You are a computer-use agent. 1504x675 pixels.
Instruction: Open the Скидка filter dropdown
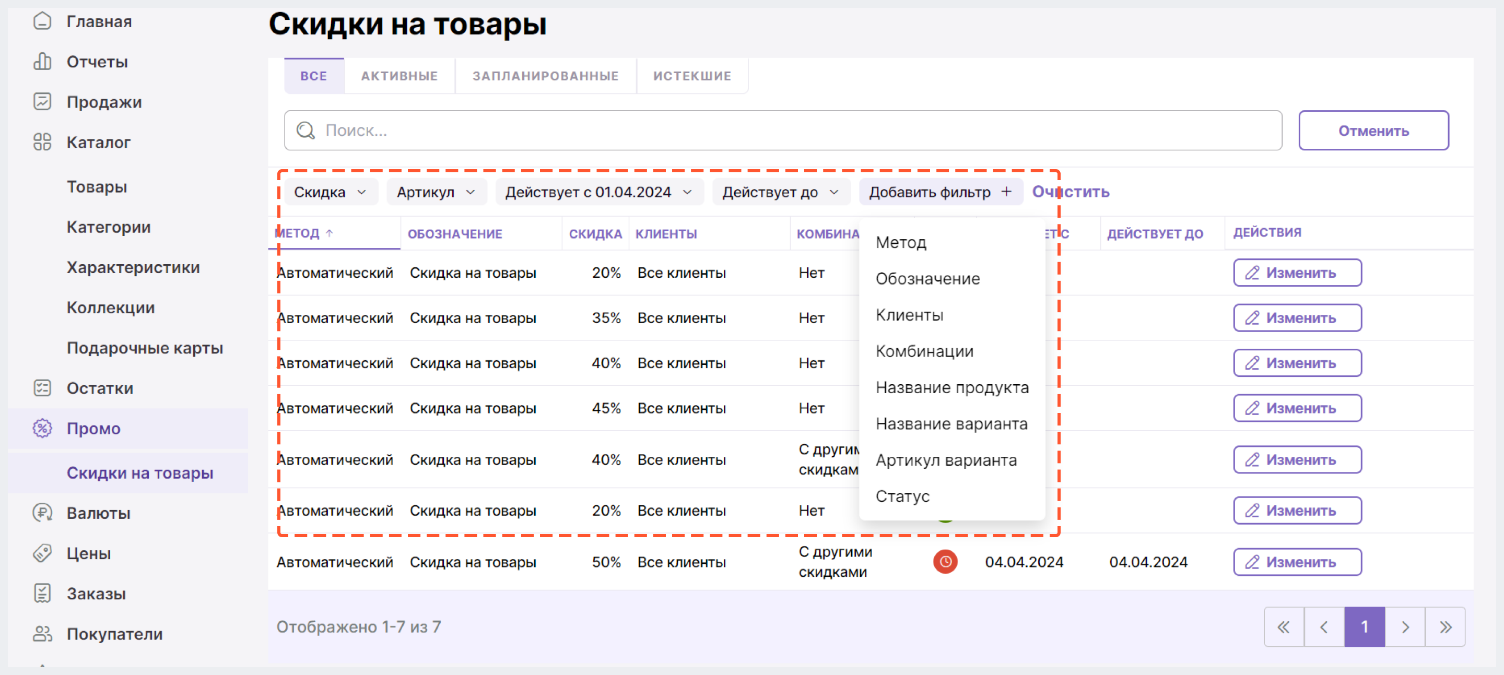[x=331, y=192]
